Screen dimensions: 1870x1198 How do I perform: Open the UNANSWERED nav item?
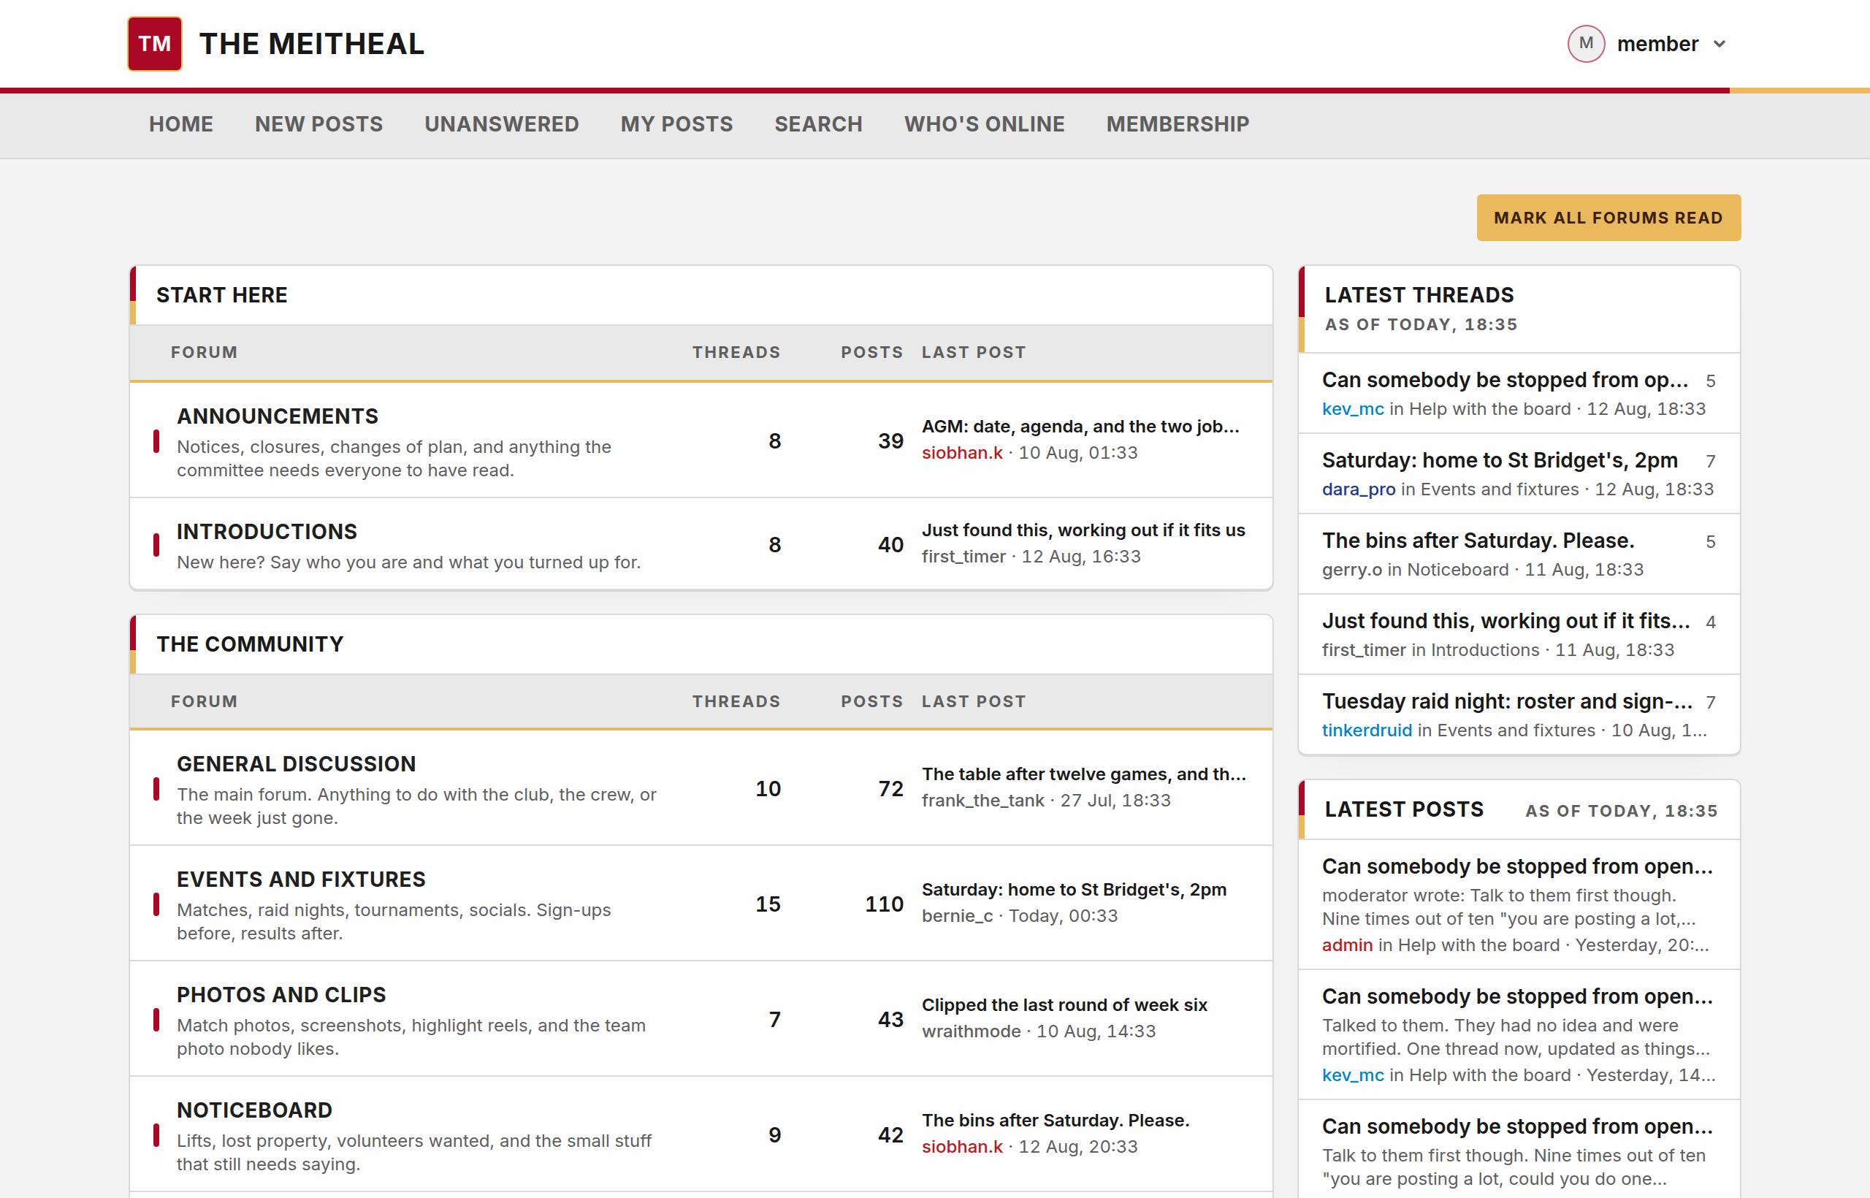click(x=502, y=124)
